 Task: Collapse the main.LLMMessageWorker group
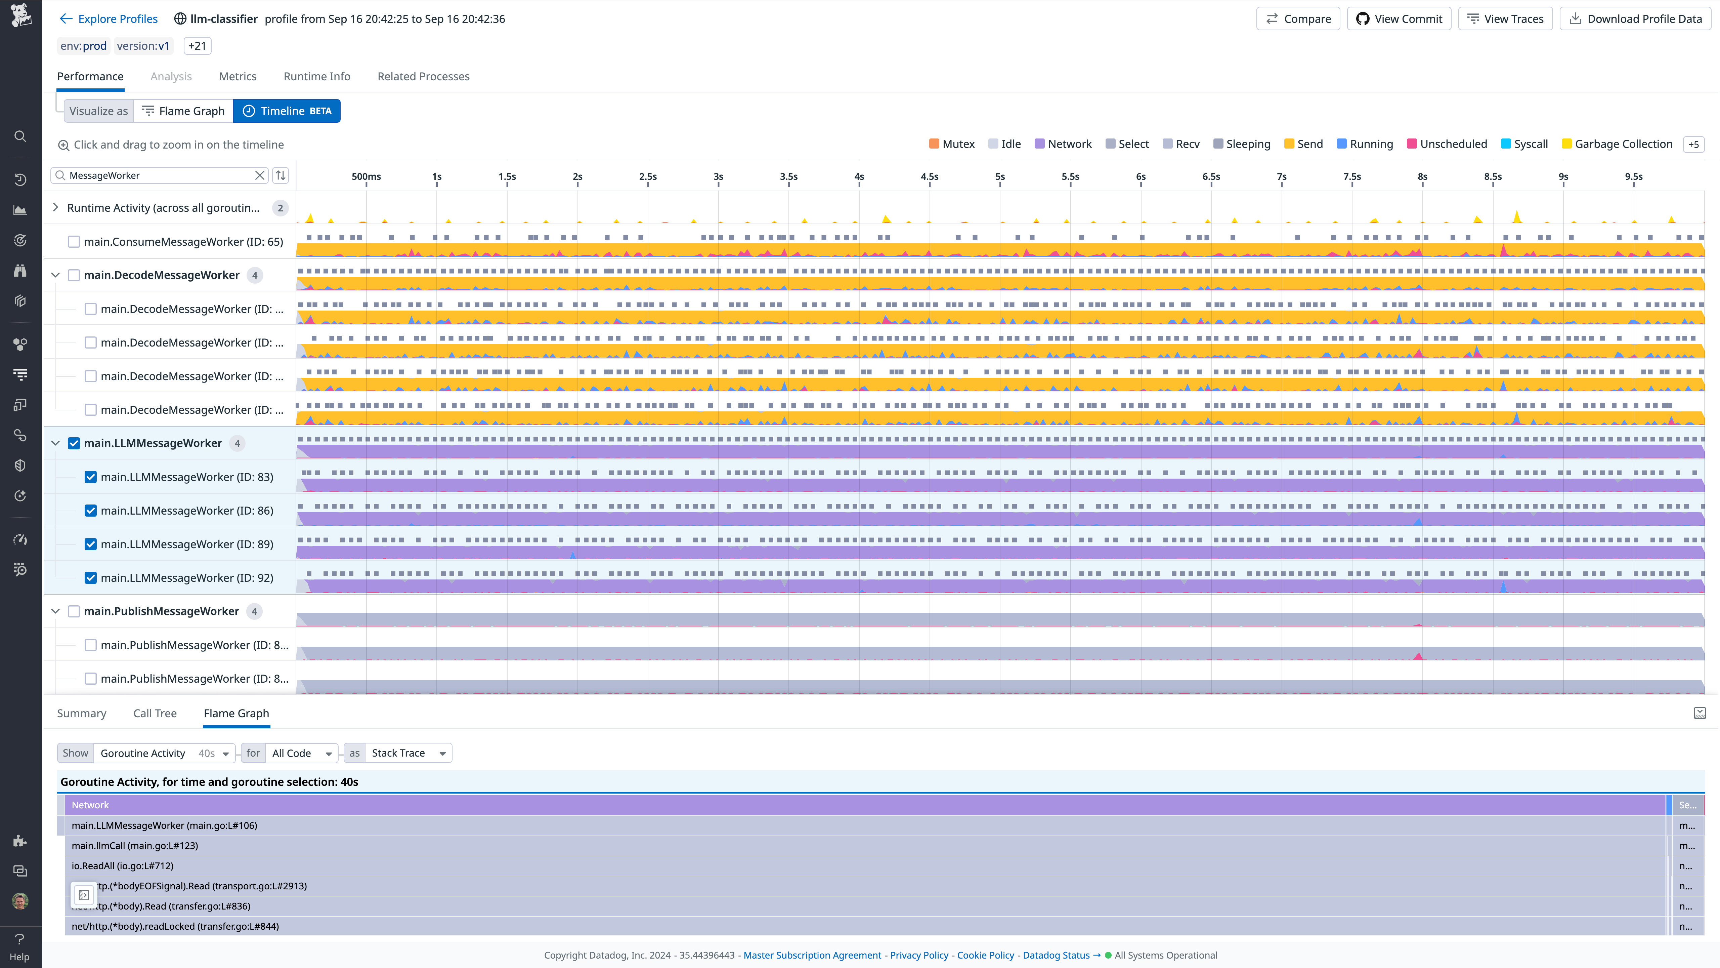click(55, 443)
